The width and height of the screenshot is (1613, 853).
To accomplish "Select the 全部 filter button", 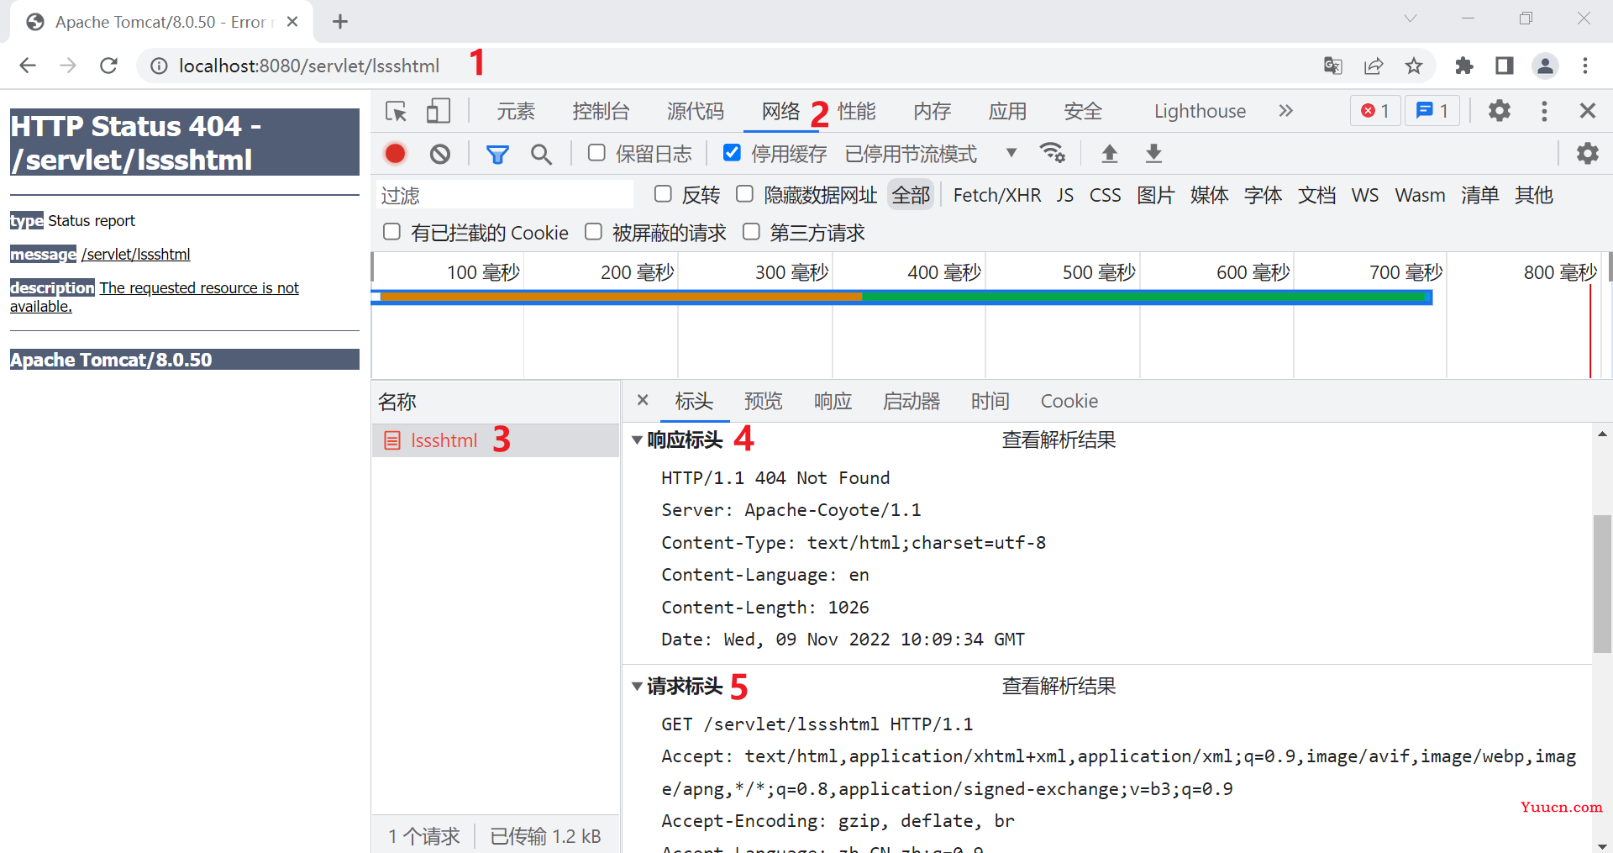I will 911,195.
